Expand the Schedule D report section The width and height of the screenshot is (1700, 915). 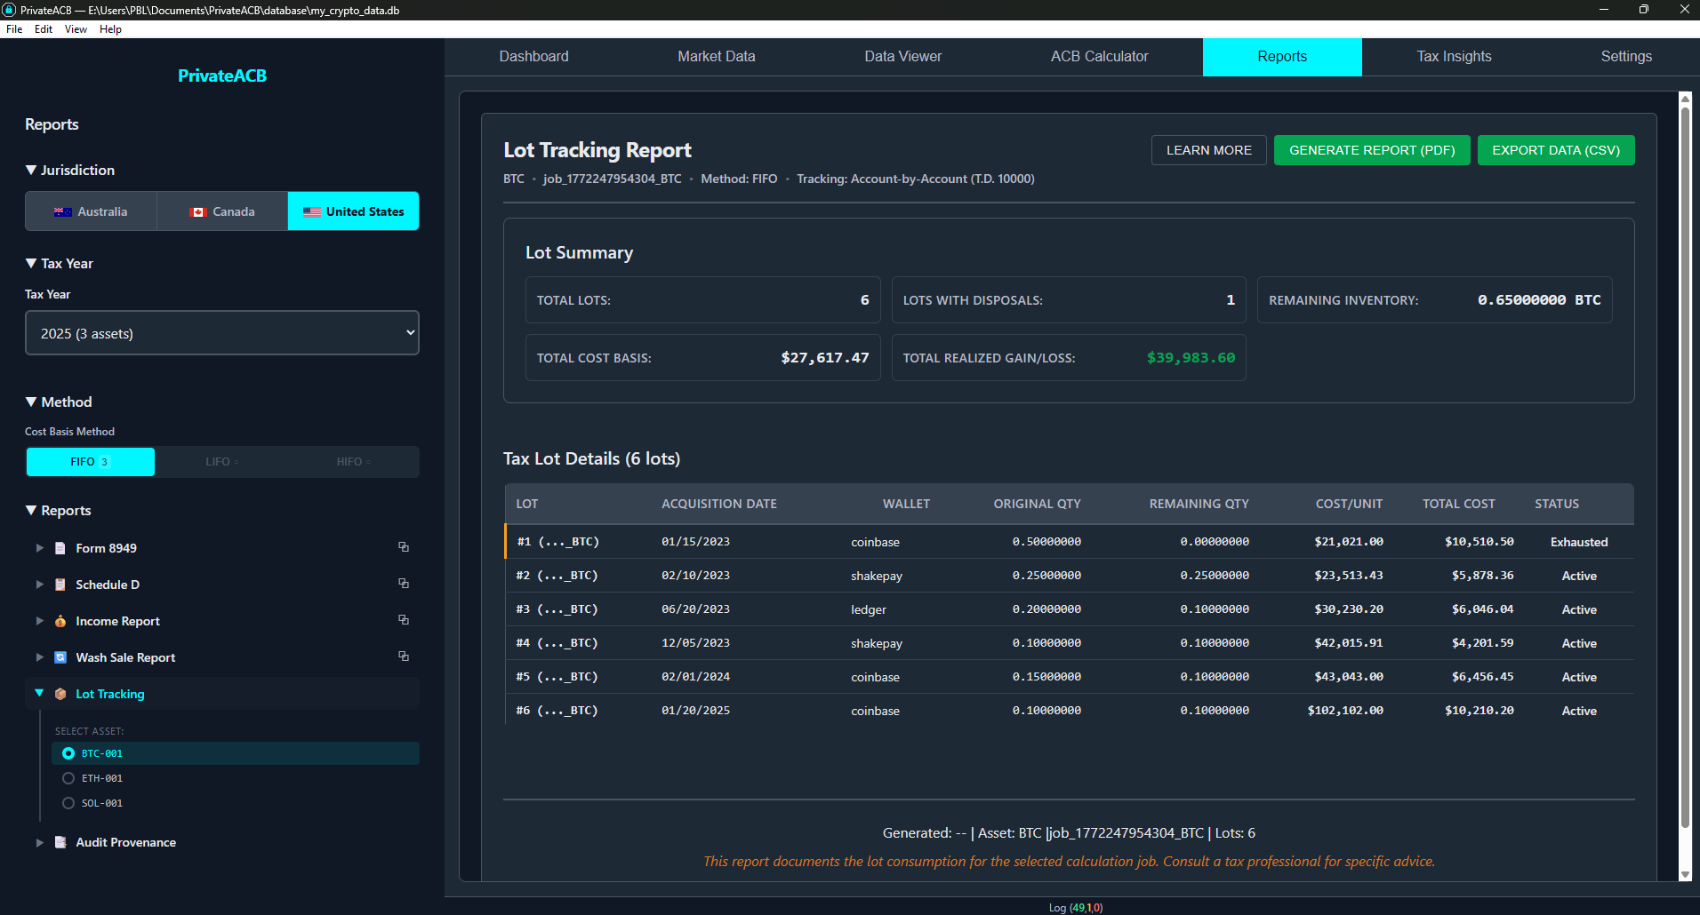point(38,584)
